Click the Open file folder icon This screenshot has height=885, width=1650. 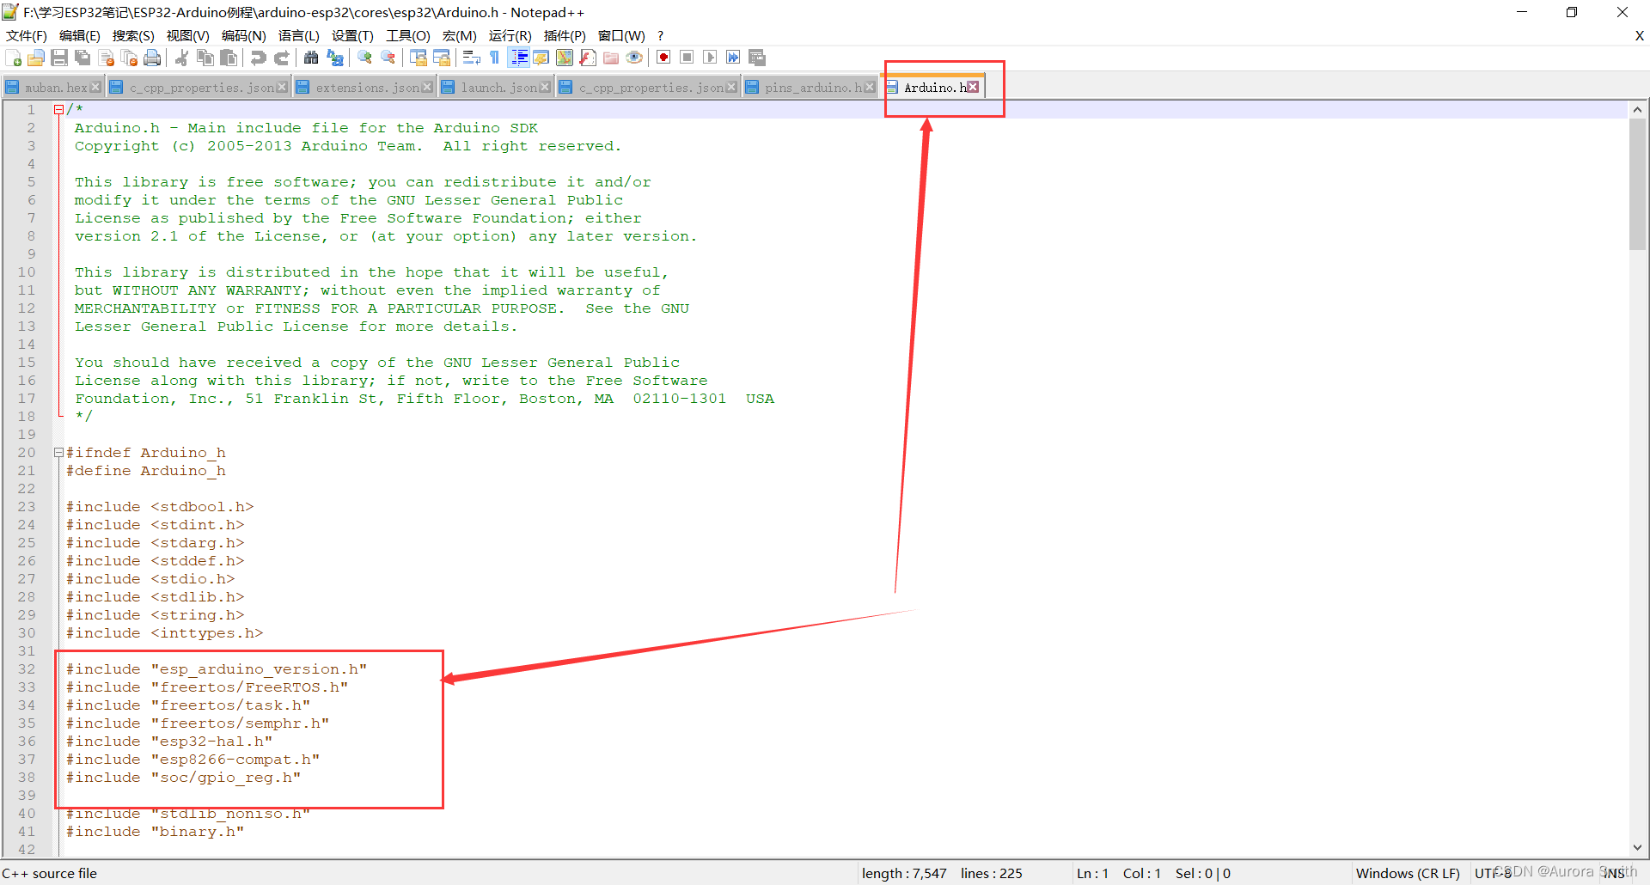pos(36,58)
